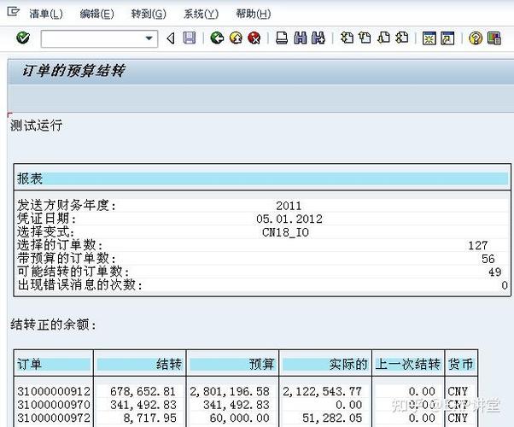
Task: Jump to First Page icon
Action: 348,38
